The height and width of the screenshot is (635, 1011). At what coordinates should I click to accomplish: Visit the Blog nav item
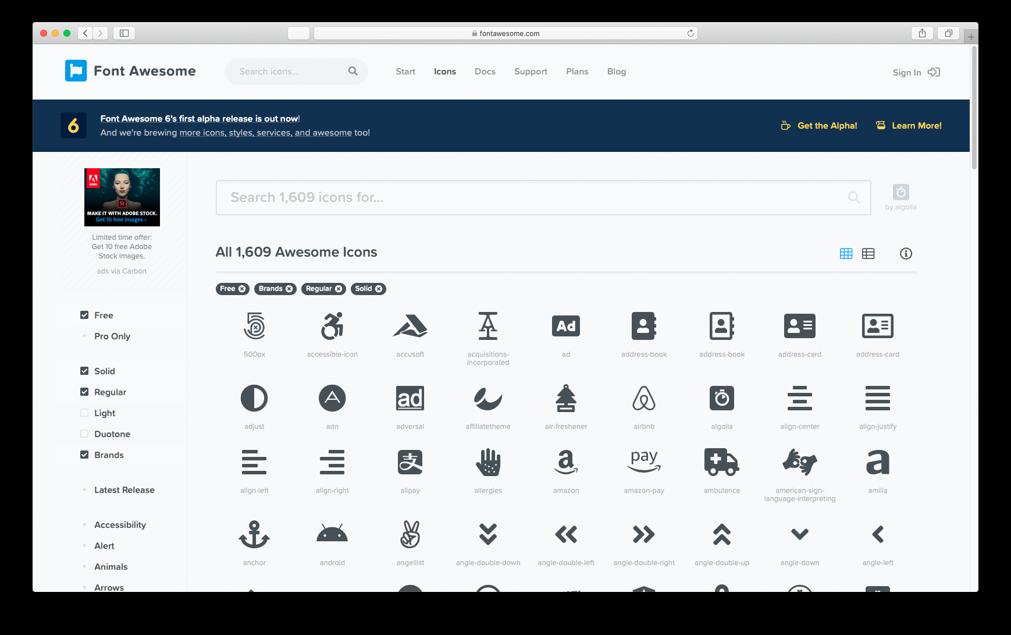(617, 72)
